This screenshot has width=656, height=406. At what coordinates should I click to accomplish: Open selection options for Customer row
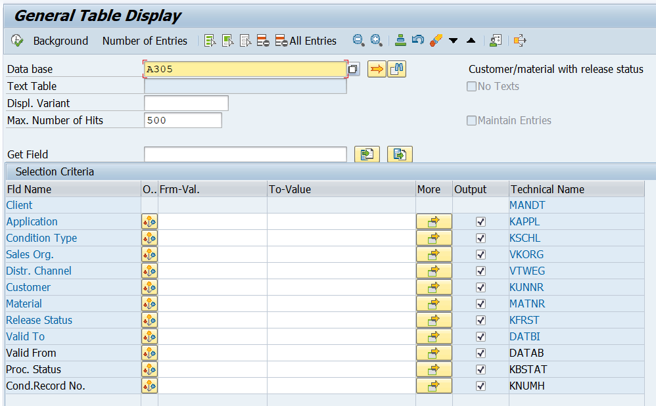tap(149, 287)
